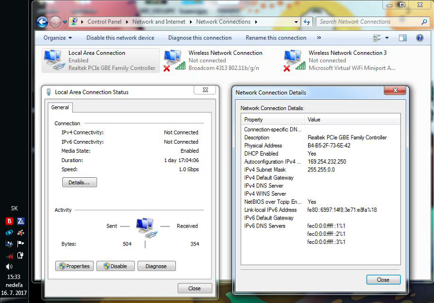Viewport: 434px width, 303px height.
Task: Expand the chevron after Control Panel breadcrumb
Action: [x=127, y=22]
